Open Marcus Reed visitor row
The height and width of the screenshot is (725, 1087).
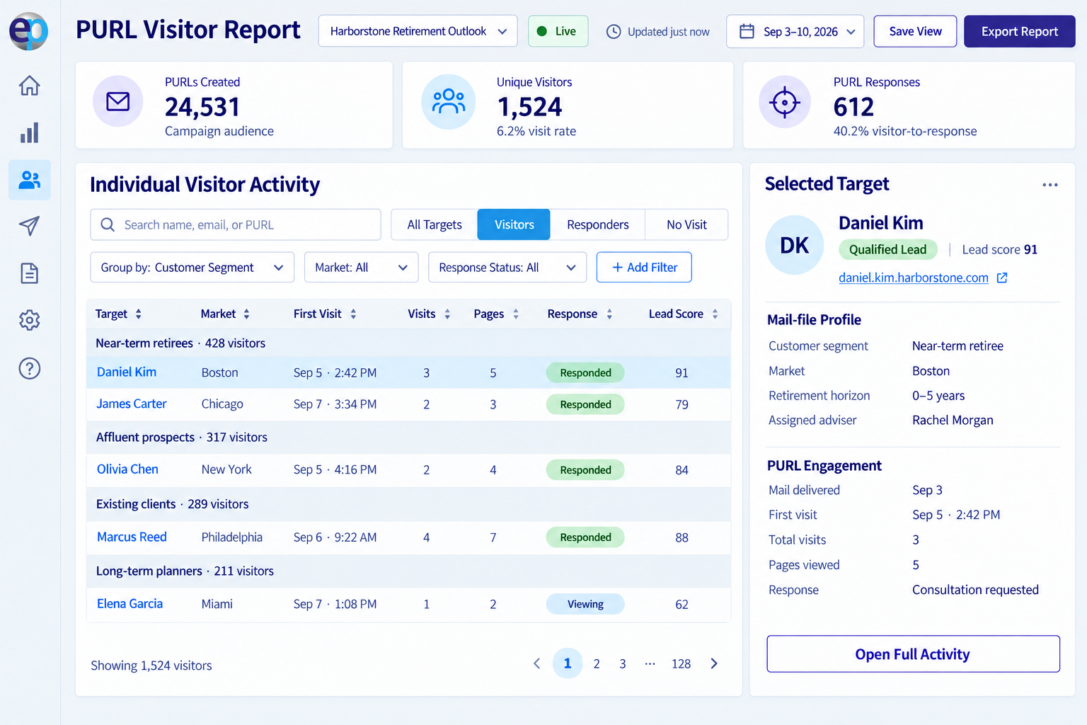408,537
